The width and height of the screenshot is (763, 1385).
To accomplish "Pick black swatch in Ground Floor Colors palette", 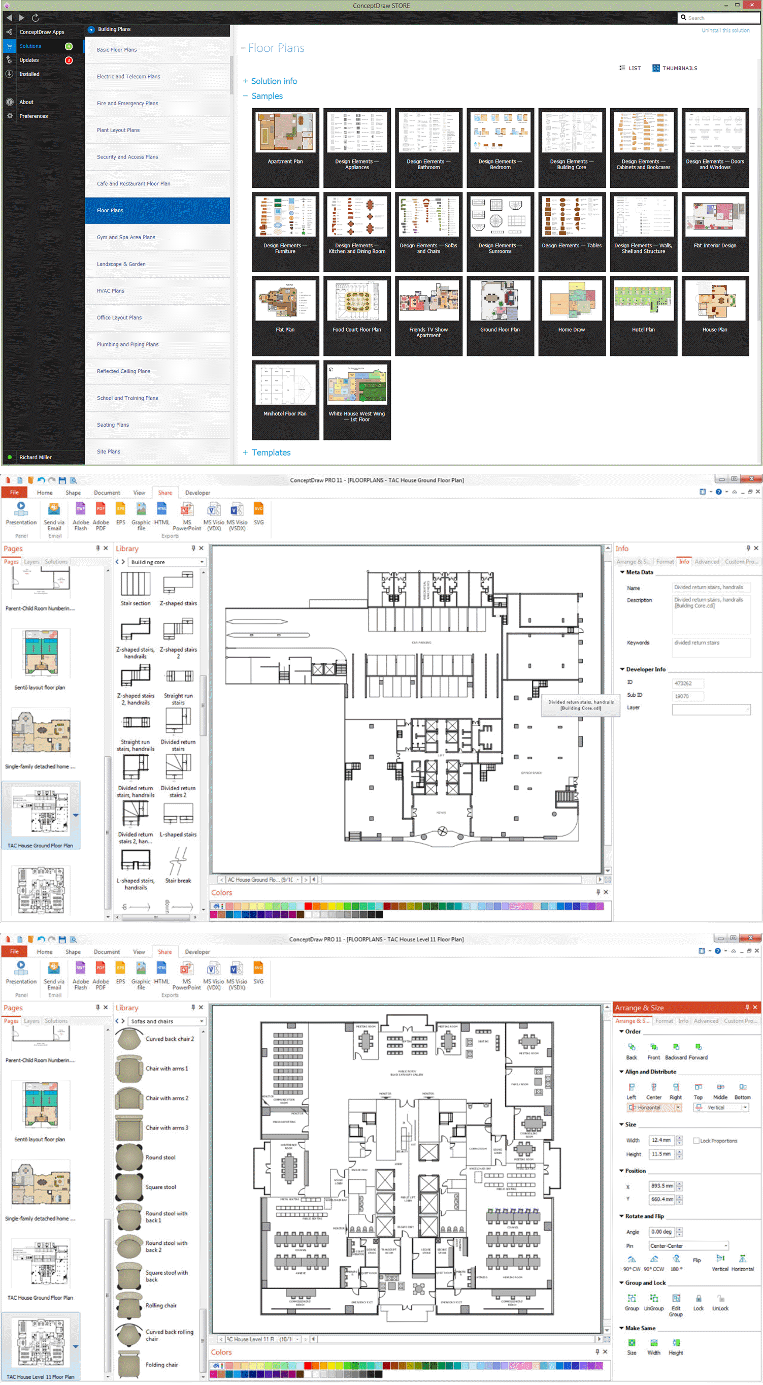I will point(379,914).
